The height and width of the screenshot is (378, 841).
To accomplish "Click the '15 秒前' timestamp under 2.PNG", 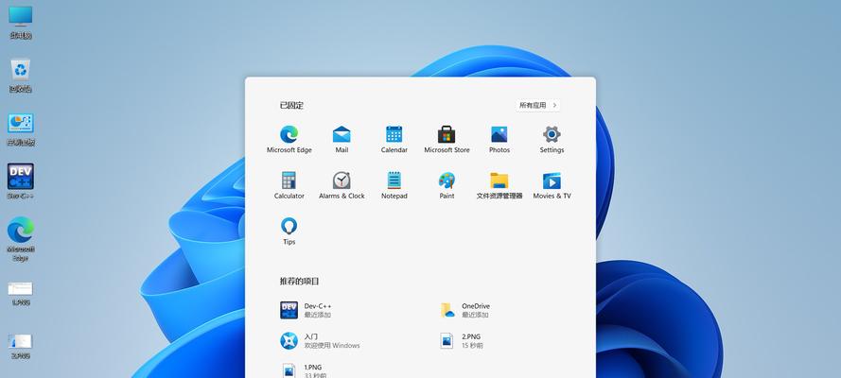I will click(472, 346).
